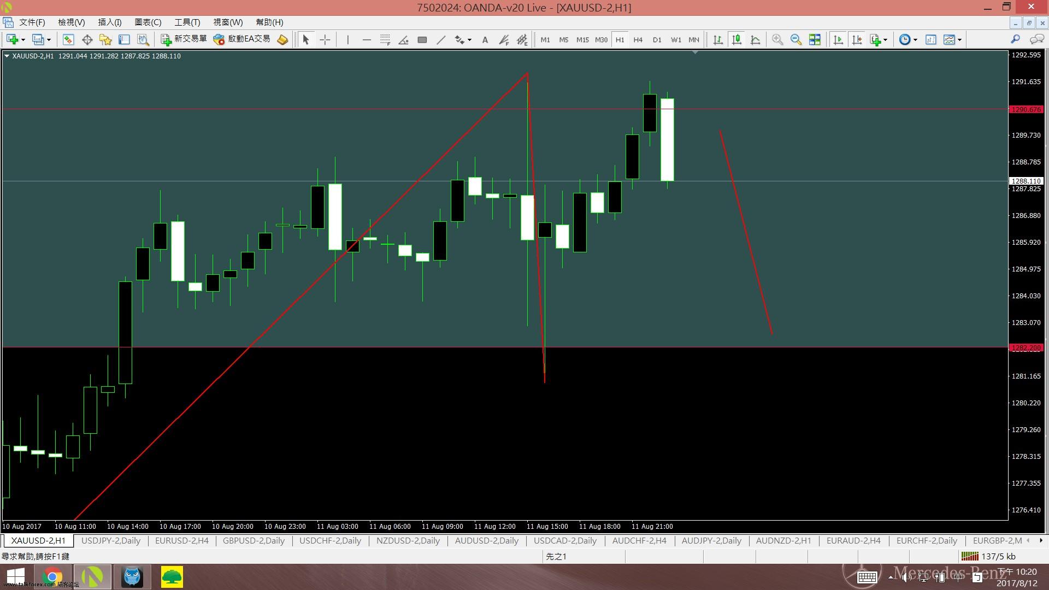Toggle the Data Window panel

[87, 39]
